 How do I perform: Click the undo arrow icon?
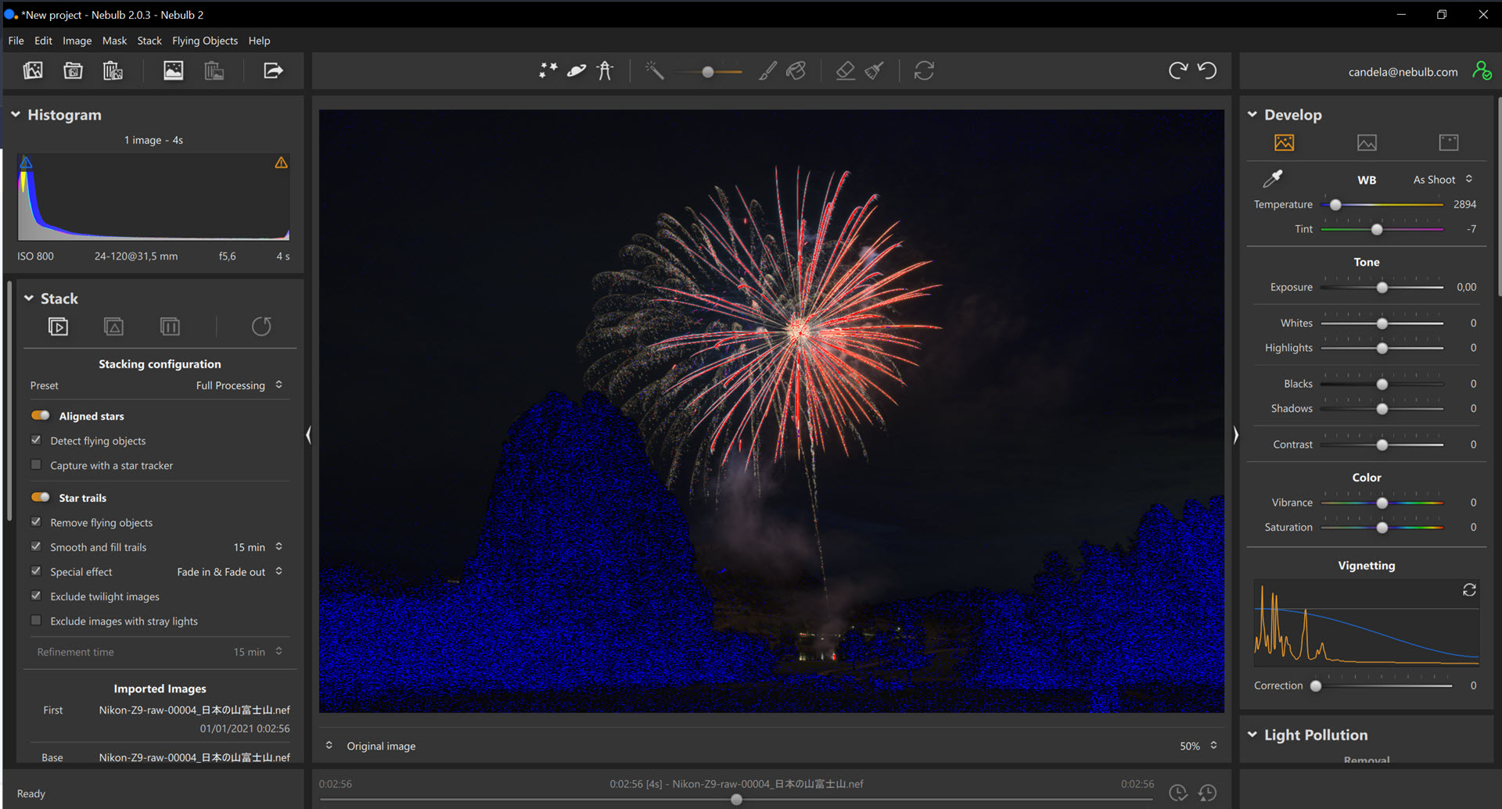coord(1207,71)
